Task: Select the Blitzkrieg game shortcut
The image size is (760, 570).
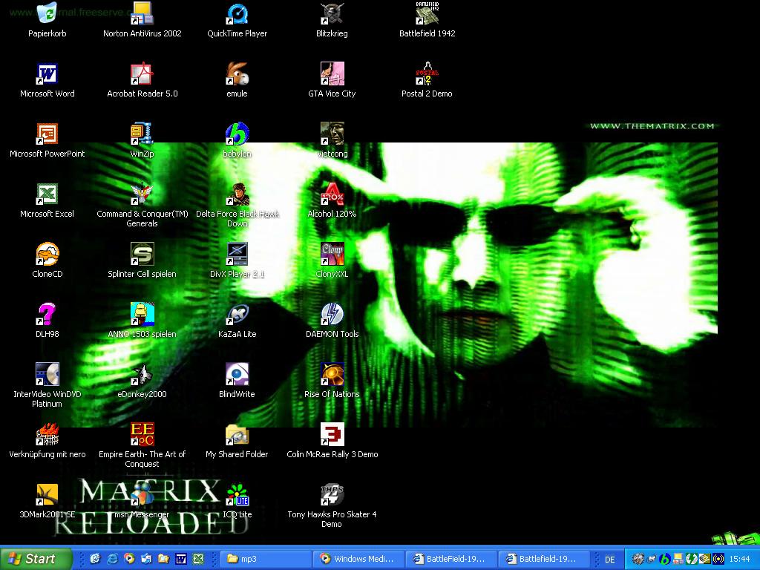Action: click(332, 13)
